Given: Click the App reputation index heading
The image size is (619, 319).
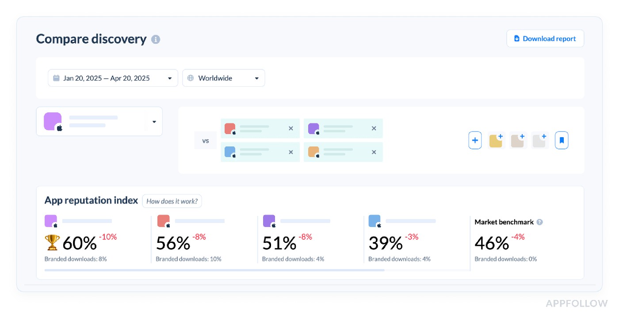Looking at the screenshot, I should 91,200.
